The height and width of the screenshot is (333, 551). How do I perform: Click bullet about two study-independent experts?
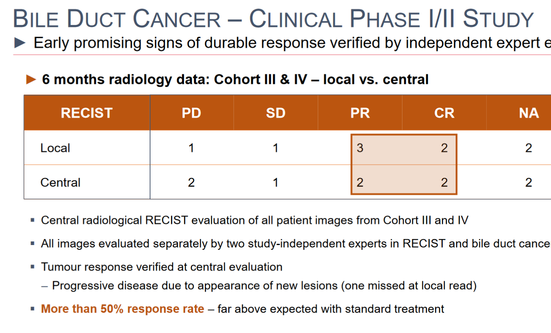[296, 243]
